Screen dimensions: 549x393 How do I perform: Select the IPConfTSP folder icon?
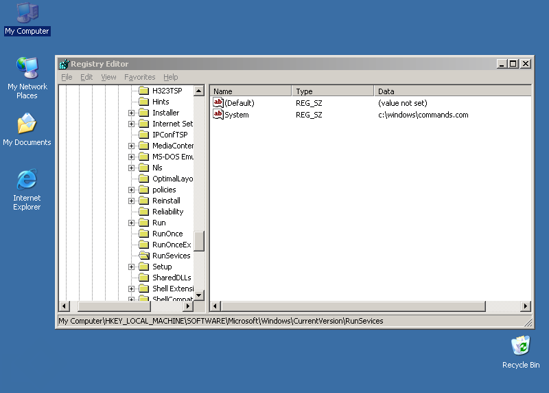pyautogui.click(x=144, y=135)
